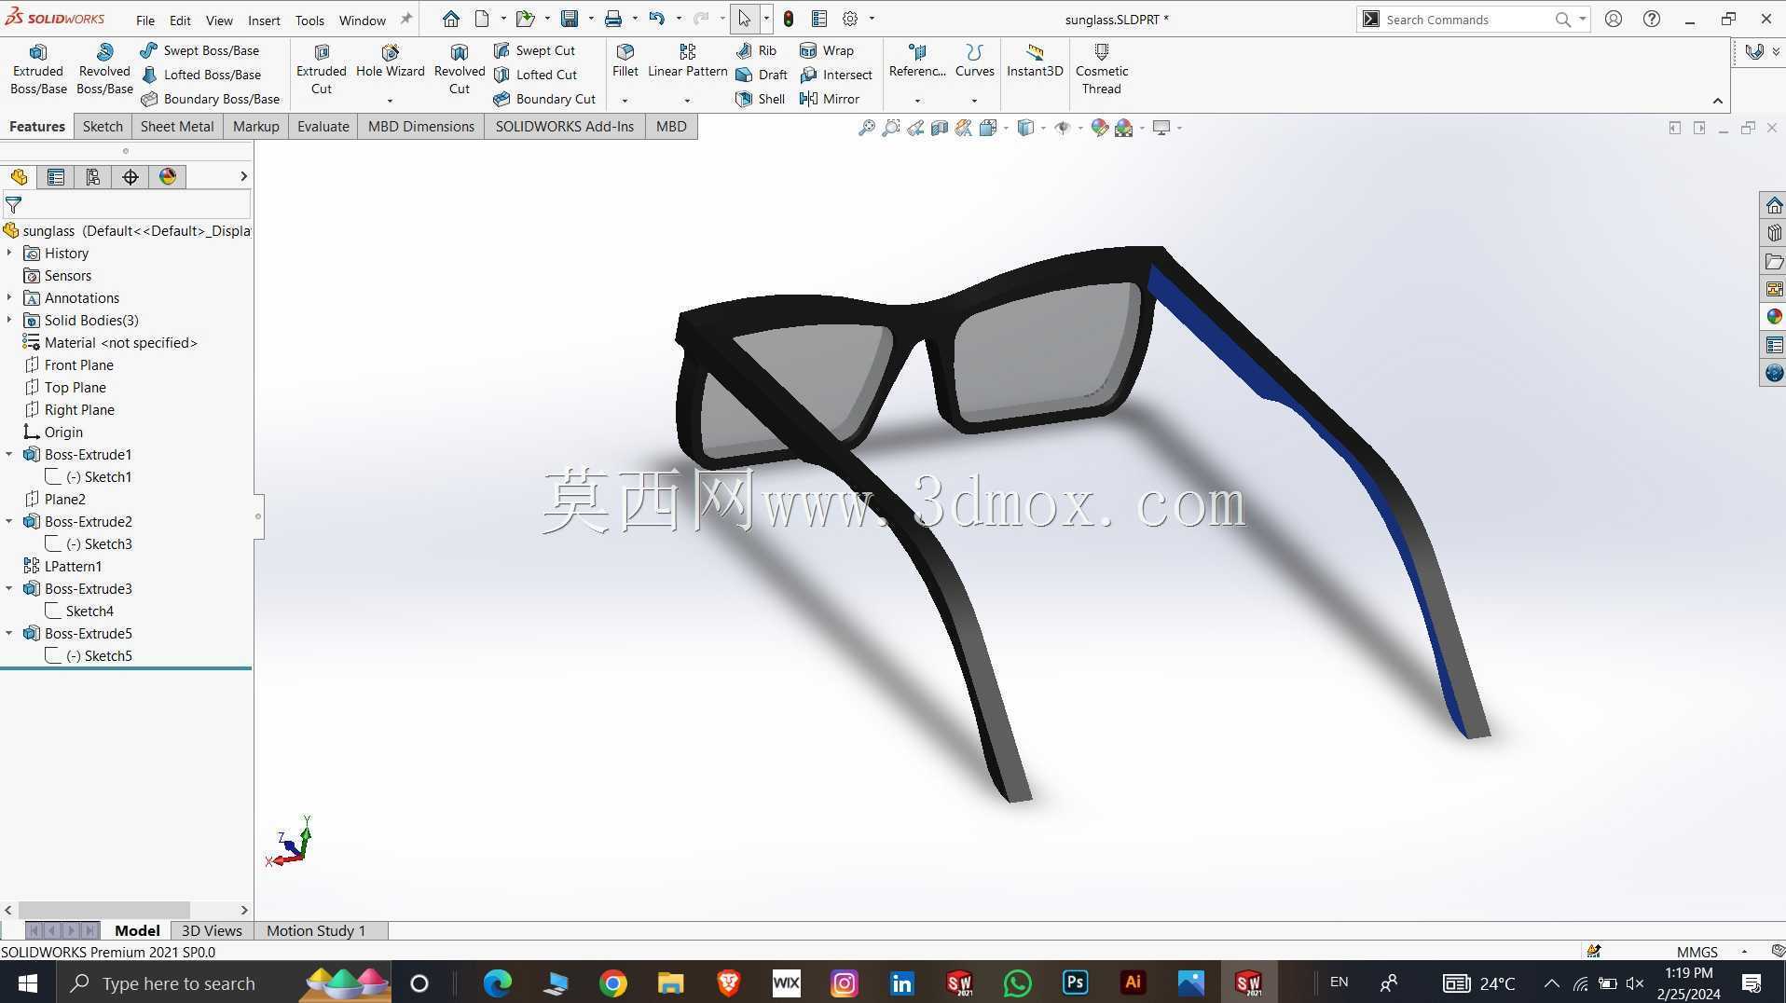Open the Insert menu
This screenshot has width=1786, height=1003.
click(264, 20)
